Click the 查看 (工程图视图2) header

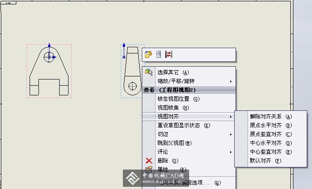click(x=189, y=90)
